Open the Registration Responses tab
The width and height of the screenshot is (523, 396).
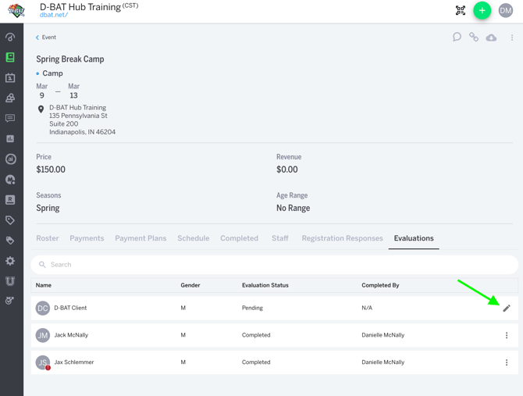tap(342, 238)
